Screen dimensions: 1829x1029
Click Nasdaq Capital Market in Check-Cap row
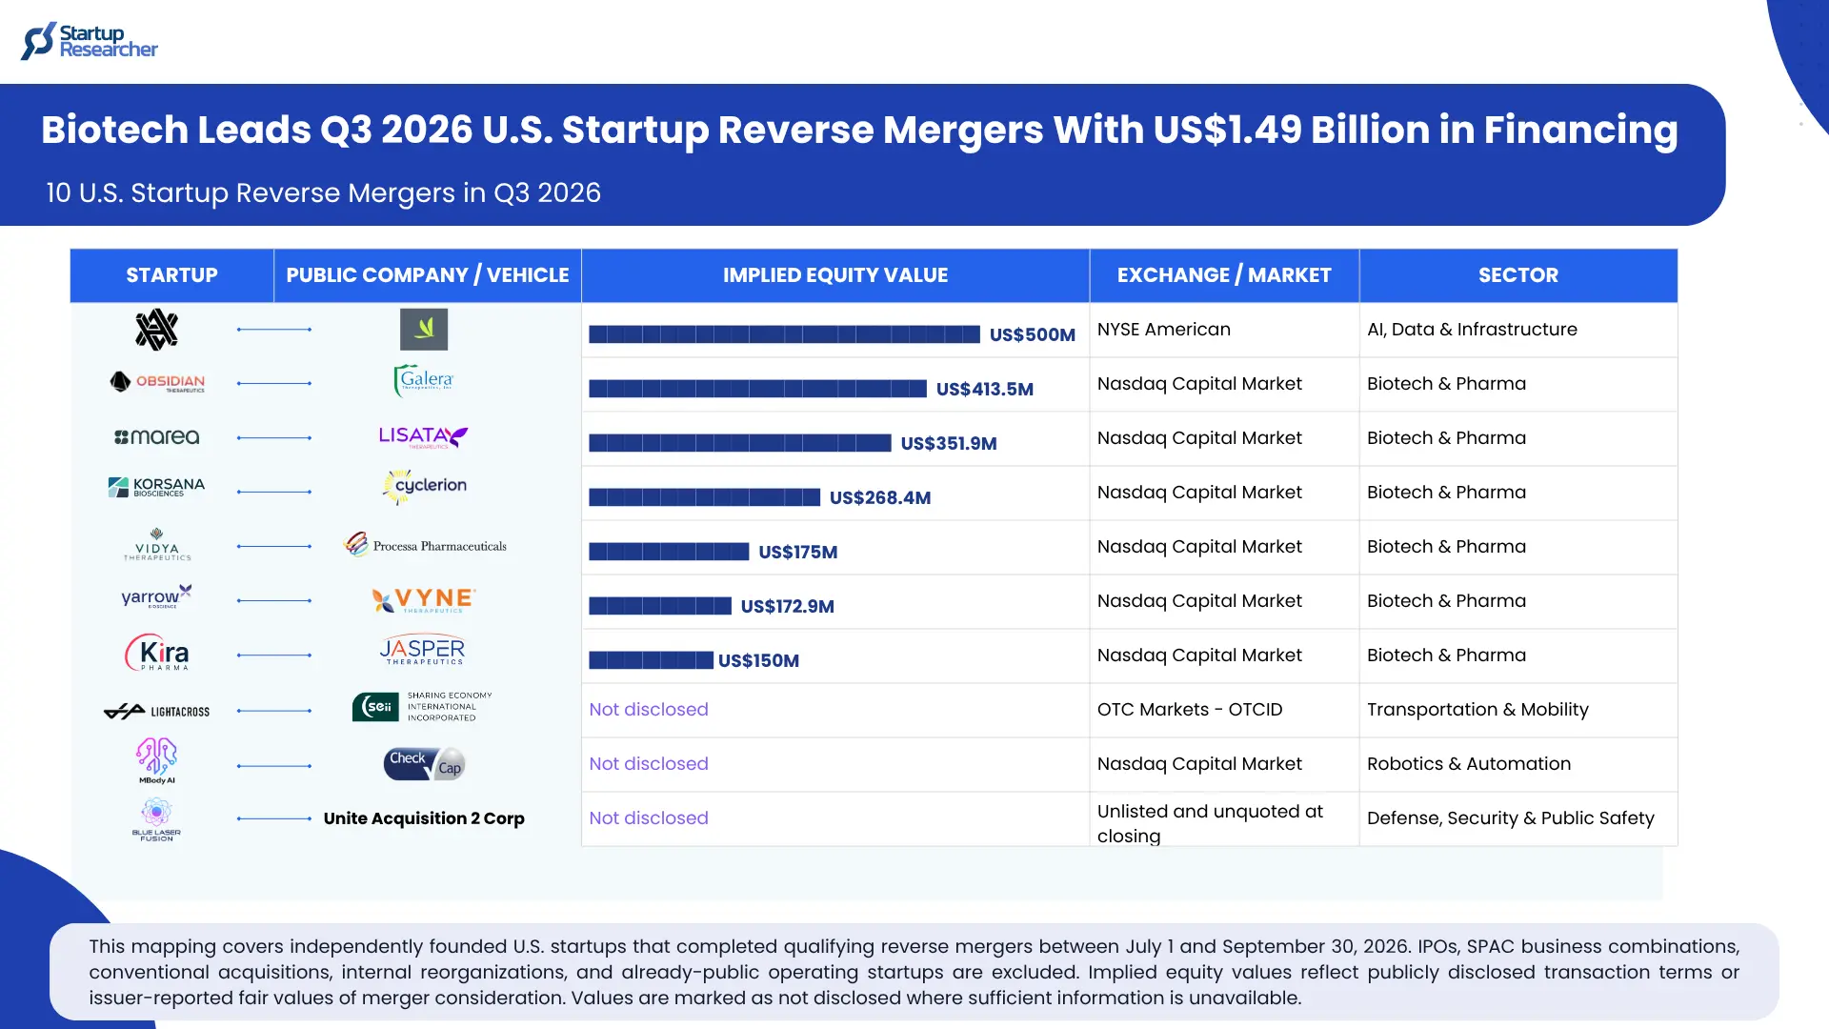(x=1199, y=764)
